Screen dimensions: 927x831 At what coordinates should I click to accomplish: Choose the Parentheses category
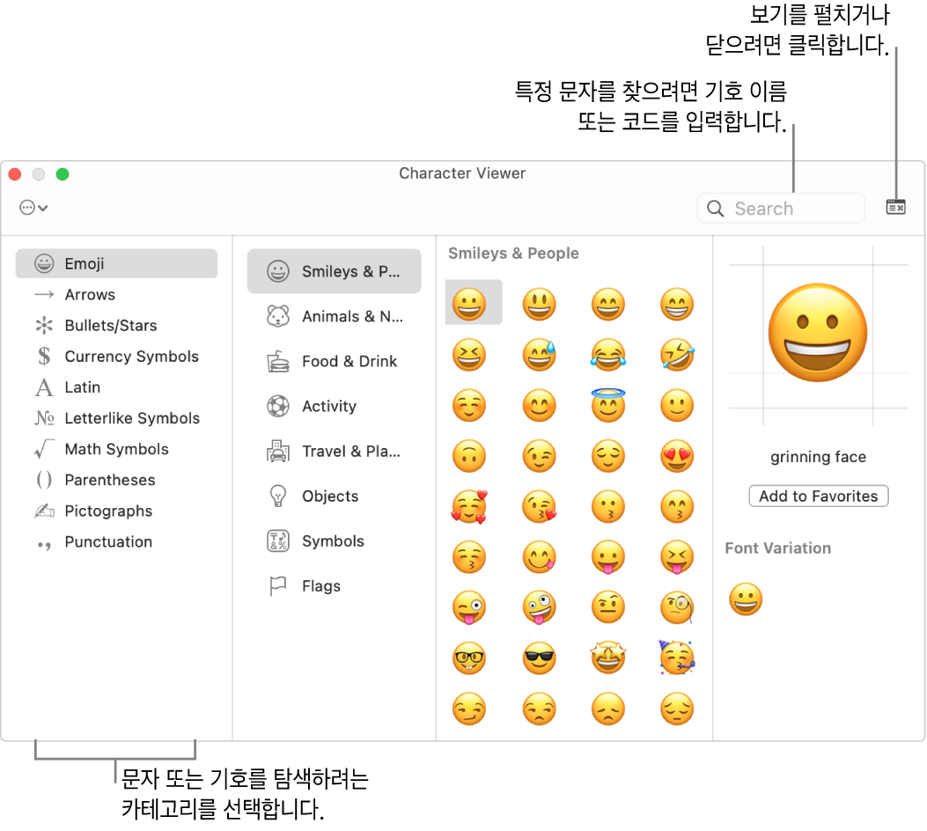click(x=116, y=480)
